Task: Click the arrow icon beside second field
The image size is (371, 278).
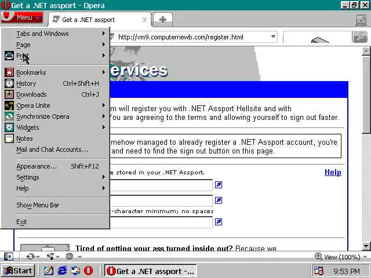Action: pyautogui.click(x=219, y=200)
